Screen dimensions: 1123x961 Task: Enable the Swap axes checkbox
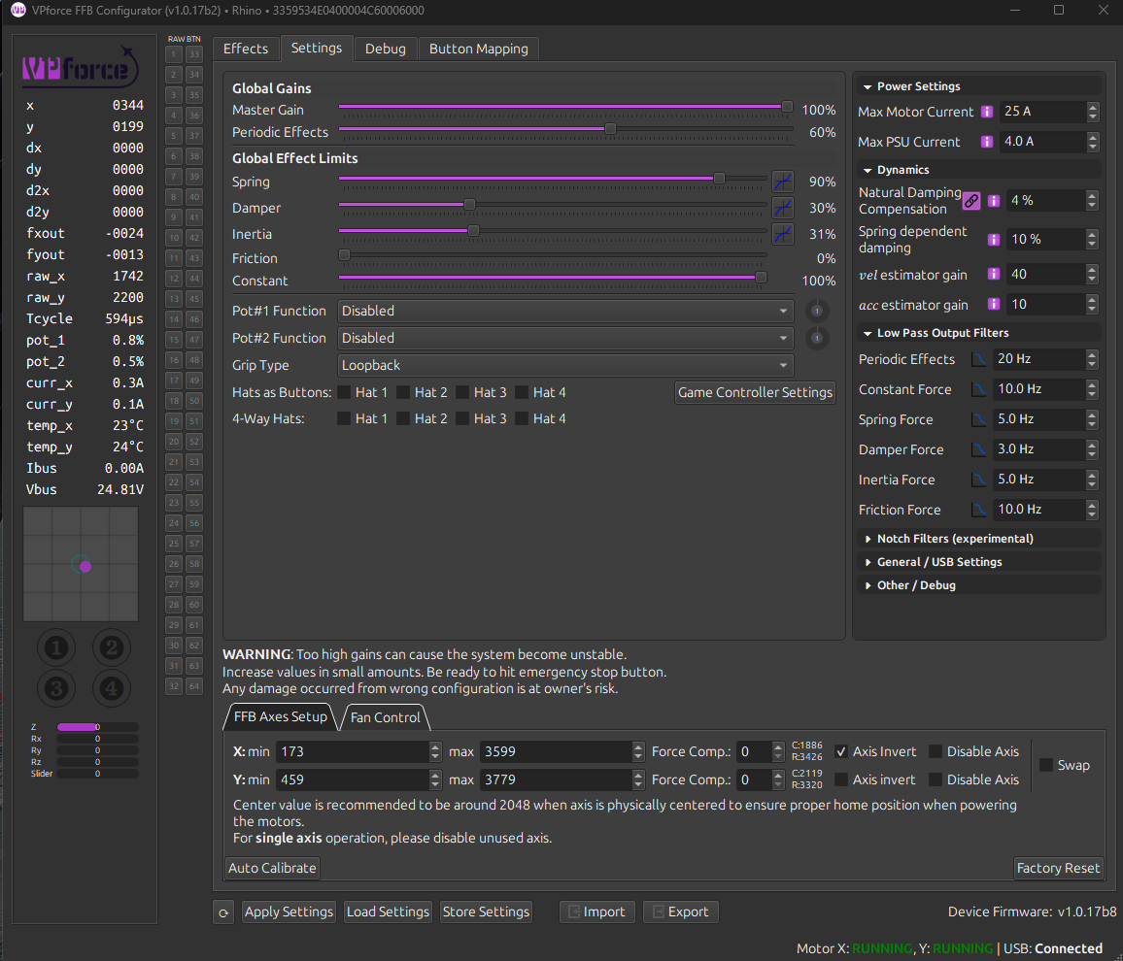(1046, 765)
